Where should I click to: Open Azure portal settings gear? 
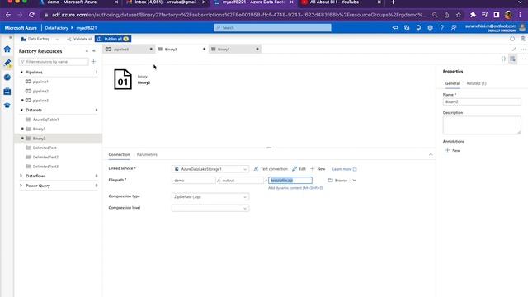click(x=430, y=27)
